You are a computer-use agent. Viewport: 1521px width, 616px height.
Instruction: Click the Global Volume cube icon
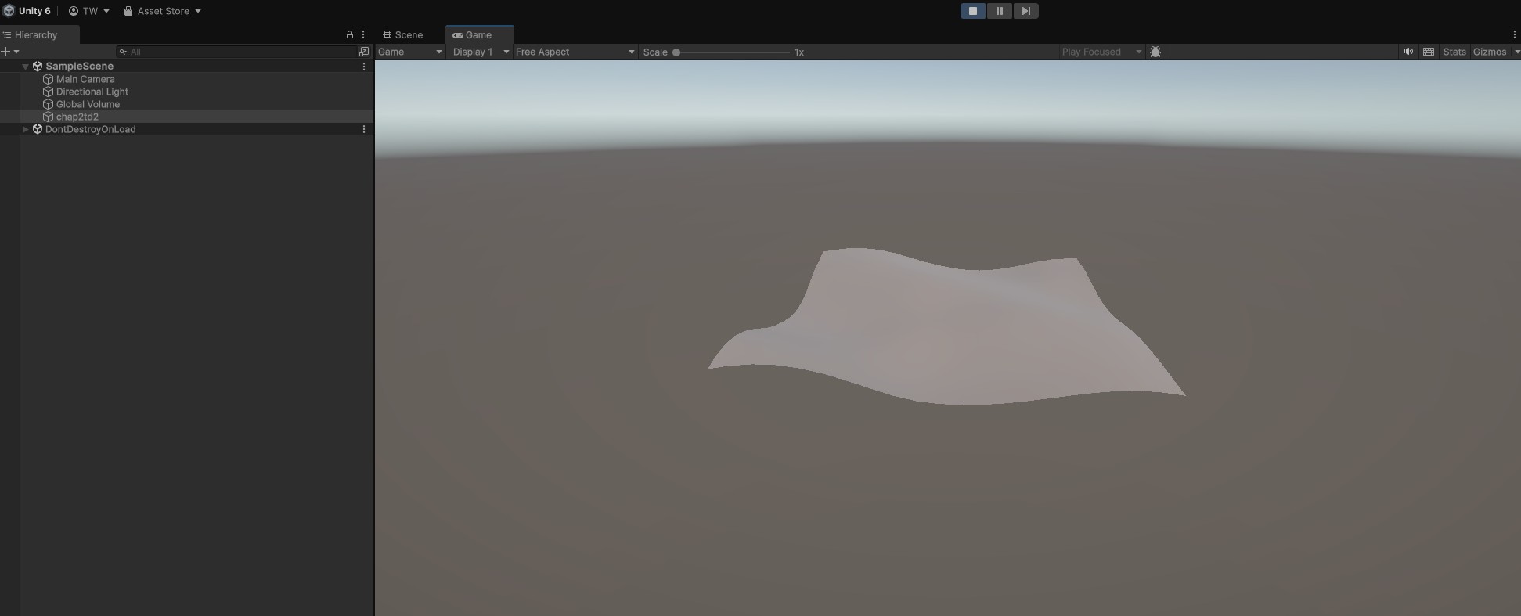point(48,104)
